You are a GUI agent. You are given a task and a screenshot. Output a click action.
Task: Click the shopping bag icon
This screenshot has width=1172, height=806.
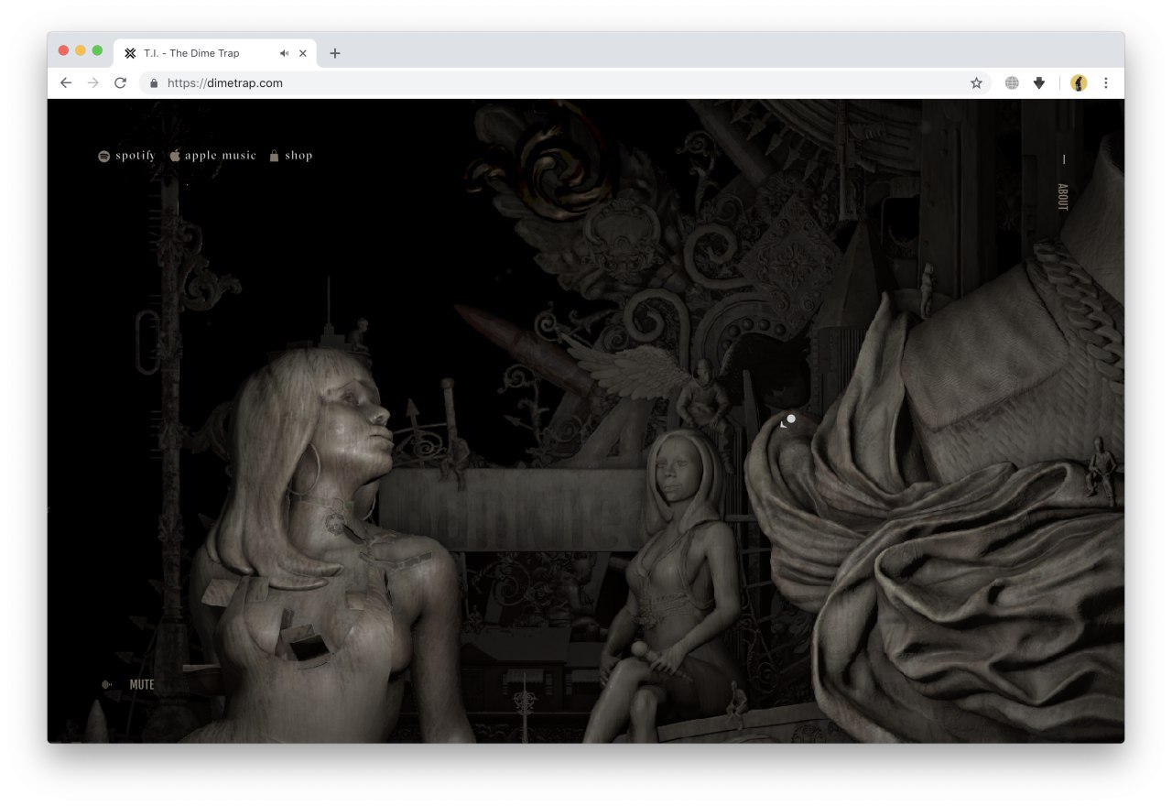point(274,156)
